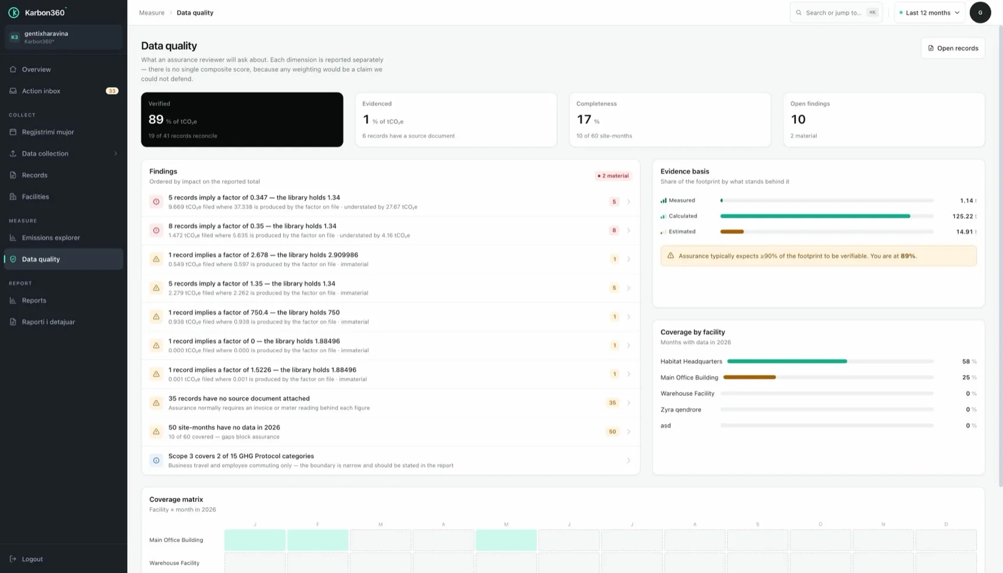Open chevron for Scope 3 categories finding
The width and height of the screenshot is (1003, 573).
point(628,460)
